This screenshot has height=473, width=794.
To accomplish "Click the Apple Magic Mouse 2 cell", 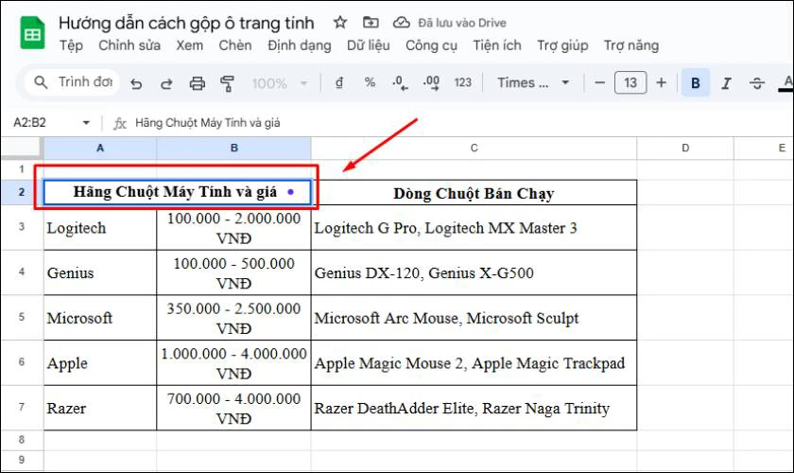I will tap(474, 363).
